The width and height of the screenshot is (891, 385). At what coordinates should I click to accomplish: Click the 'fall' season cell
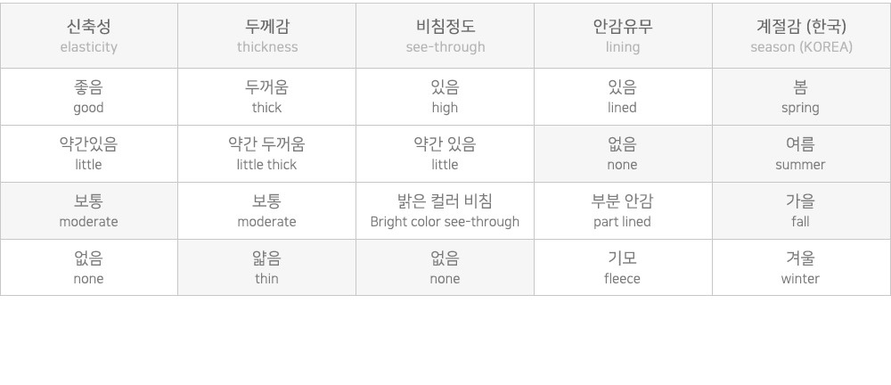click(x=801, y=210)
